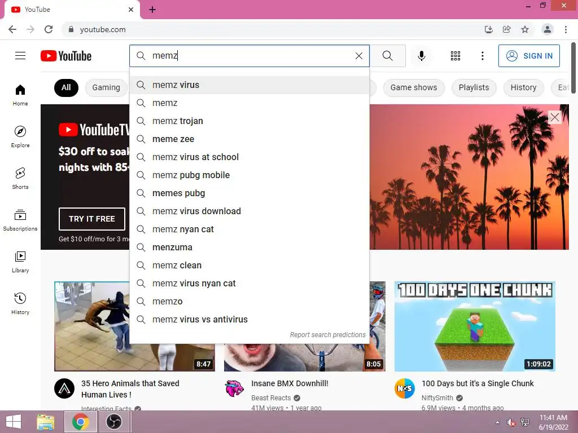Open Beast Reacts channel link

[271, 398]
